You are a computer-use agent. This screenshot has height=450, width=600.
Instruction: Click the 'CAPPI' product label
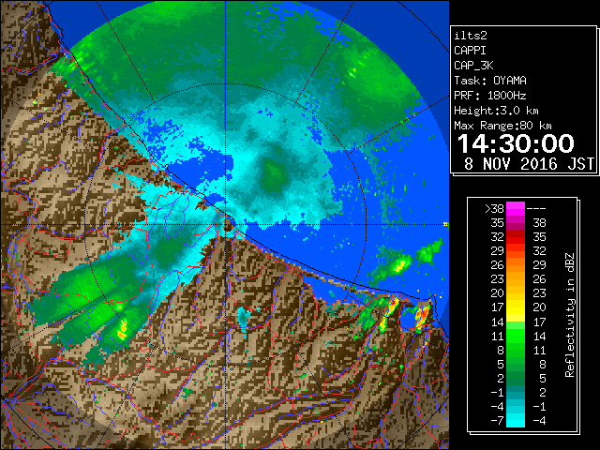pyautogui.click(x=470, y=51)
